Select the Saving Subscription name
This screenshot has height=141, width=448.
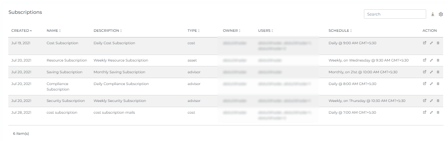(x=64, y=72)
